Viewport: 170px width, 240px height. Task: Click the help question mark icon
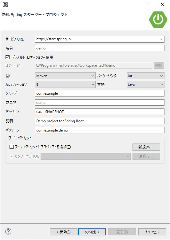coord(8,231)
